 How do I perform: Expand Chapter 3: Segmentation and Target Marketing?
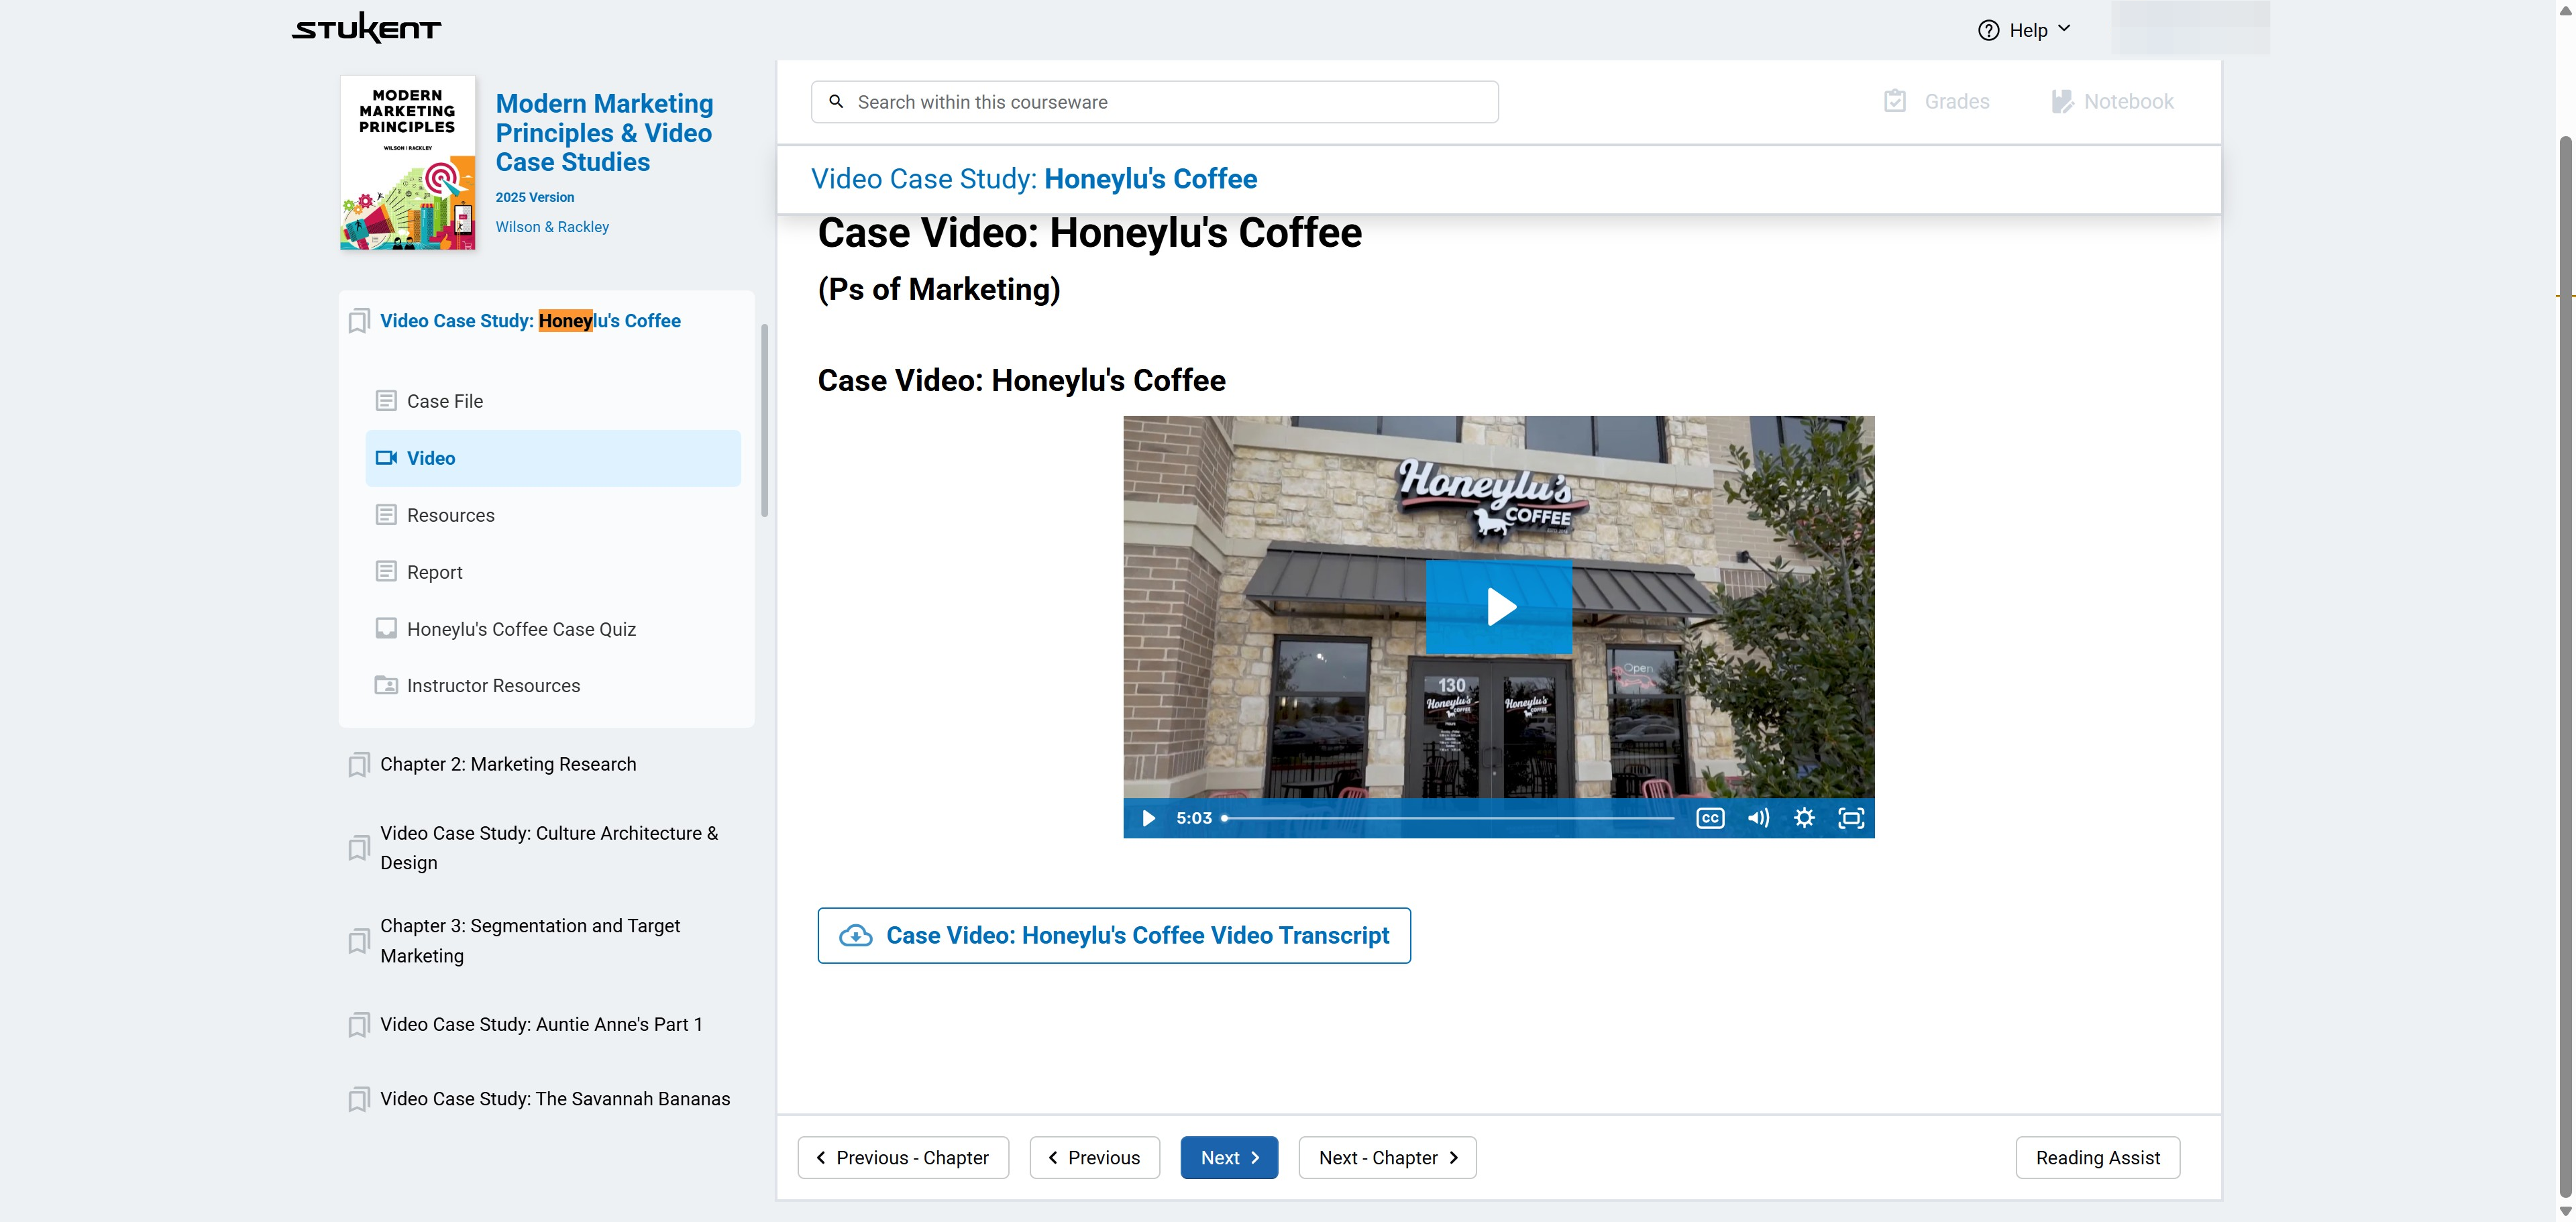tap(530, 941)
